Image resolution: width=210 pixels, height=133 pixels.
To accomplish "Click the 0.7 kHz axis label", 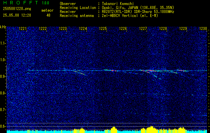I will point(3,110).
